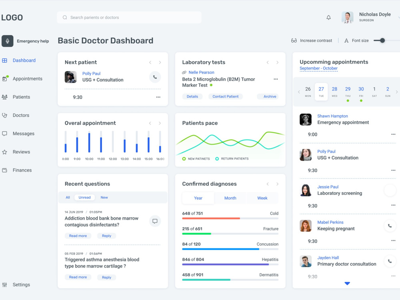Image resolution: width=400 pixels, height=300 pixels.
Task: Switch to Month tab in Confirmed diagnoses
Action: (230, 198)
